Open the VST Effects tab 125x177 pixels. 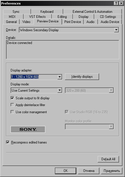(37, 17)
